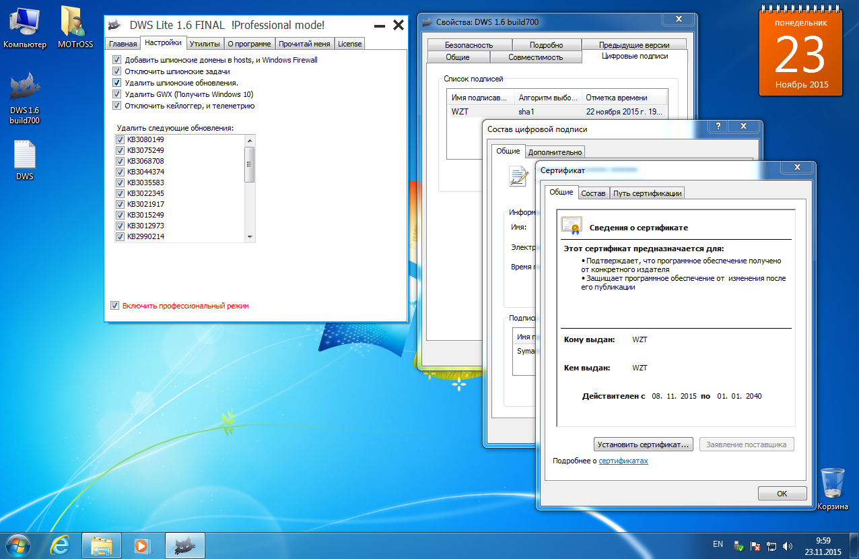Launch Internet Explorer from the taskbar
Screen dimensions: 859x559
[x=61, y=545]
